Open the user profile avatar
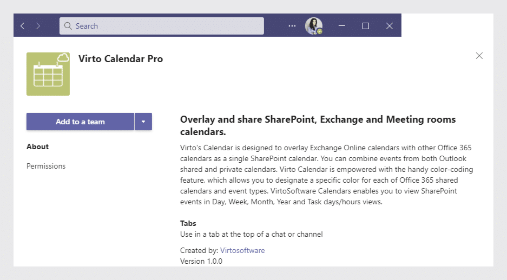 [x=313, y=26]
